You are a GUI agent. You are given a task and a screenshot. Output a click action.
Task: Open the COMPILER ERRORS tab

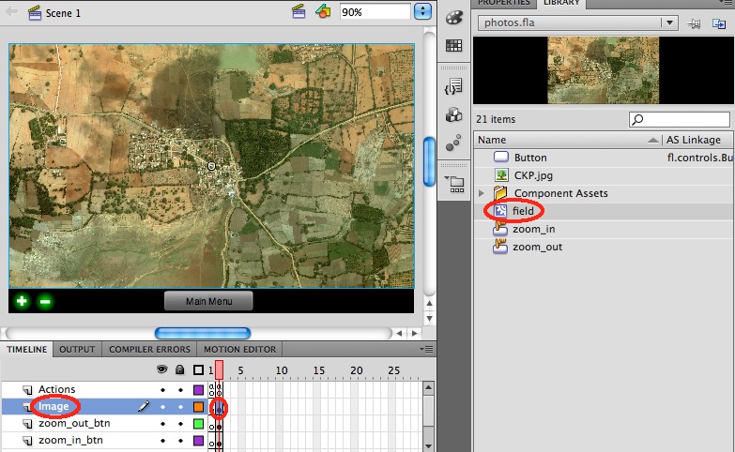(x=149, y=350)
